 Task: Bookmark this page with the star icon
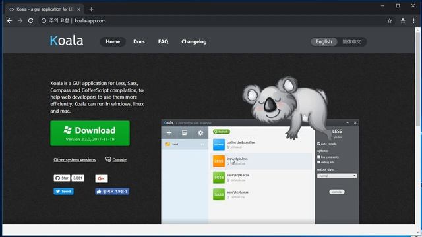click(390, 20)
